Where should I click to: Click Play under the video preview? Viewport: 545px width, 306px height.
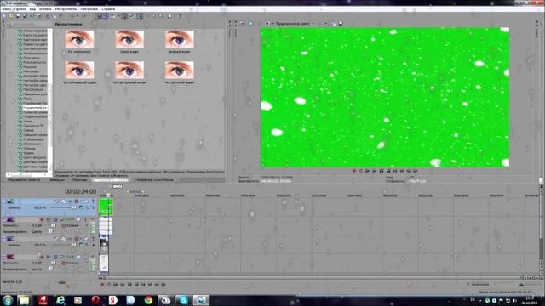375,171
